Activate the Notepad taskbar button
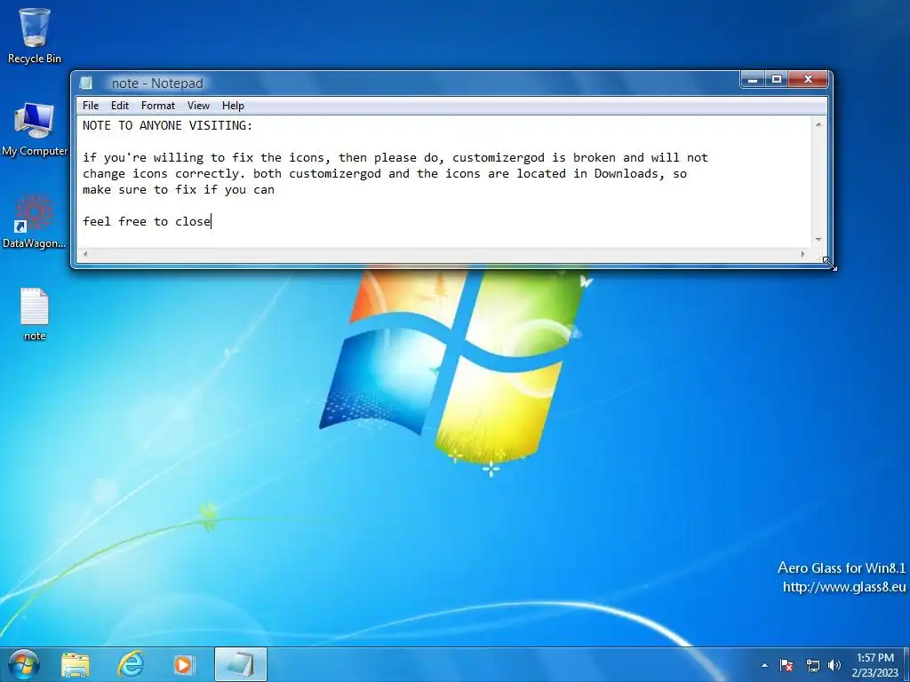Image resolution: width=910 pixels, height=682 pixels. (240, 664)
